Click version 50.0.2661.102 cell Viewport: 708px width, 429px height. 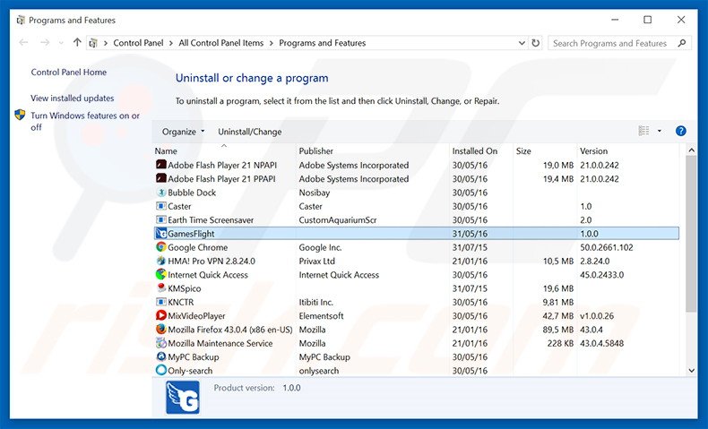607,247
